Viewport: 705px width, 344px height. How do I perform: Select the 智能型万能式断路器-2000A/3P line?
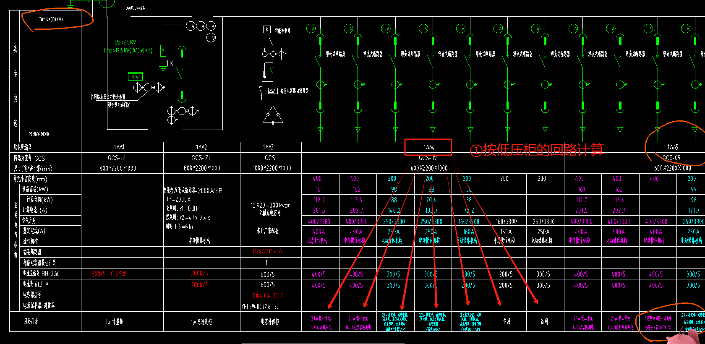pyautogui.click(x=193, y=190)
